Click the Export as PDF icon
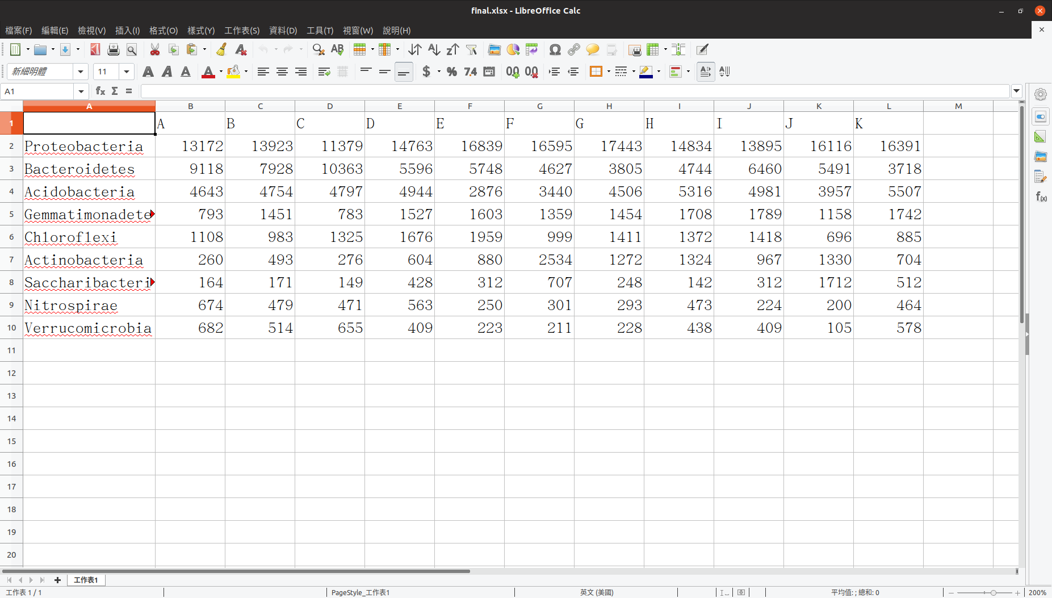Viewport: 1052px width, 598px height. click(95, 50)
